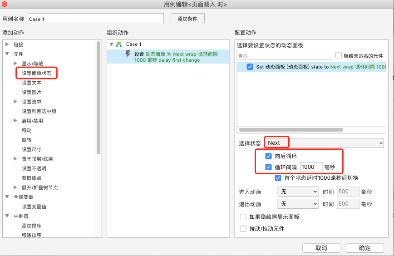Select the 设置图片 action
The height and width of the screenshot is (256, 394).
click(32, 92)
